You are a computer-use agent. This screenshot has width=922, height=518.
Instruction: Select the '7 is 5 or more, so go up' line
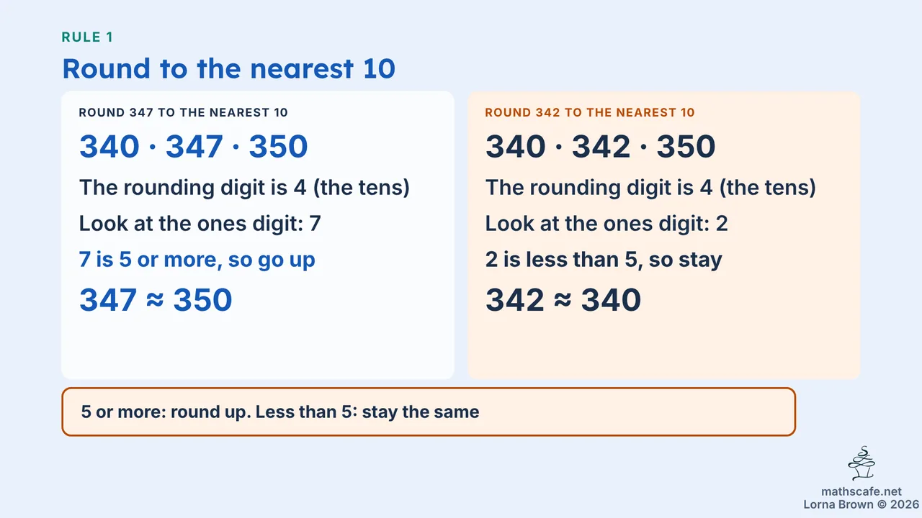click(197, 259)
